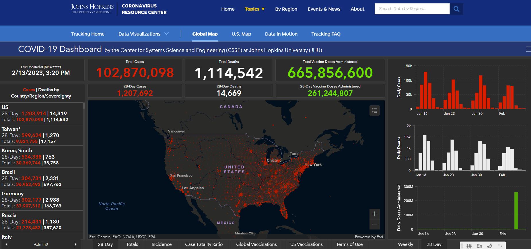Click the Powered by Esri attribution link
This screenshot has height=249, width=531.
(369, 237)
